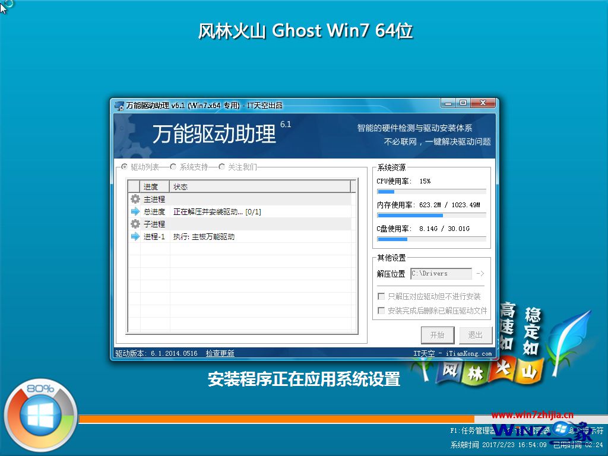
Task: Select the row 执行: 主板万能驱动
Action: [x=204, y=236]
